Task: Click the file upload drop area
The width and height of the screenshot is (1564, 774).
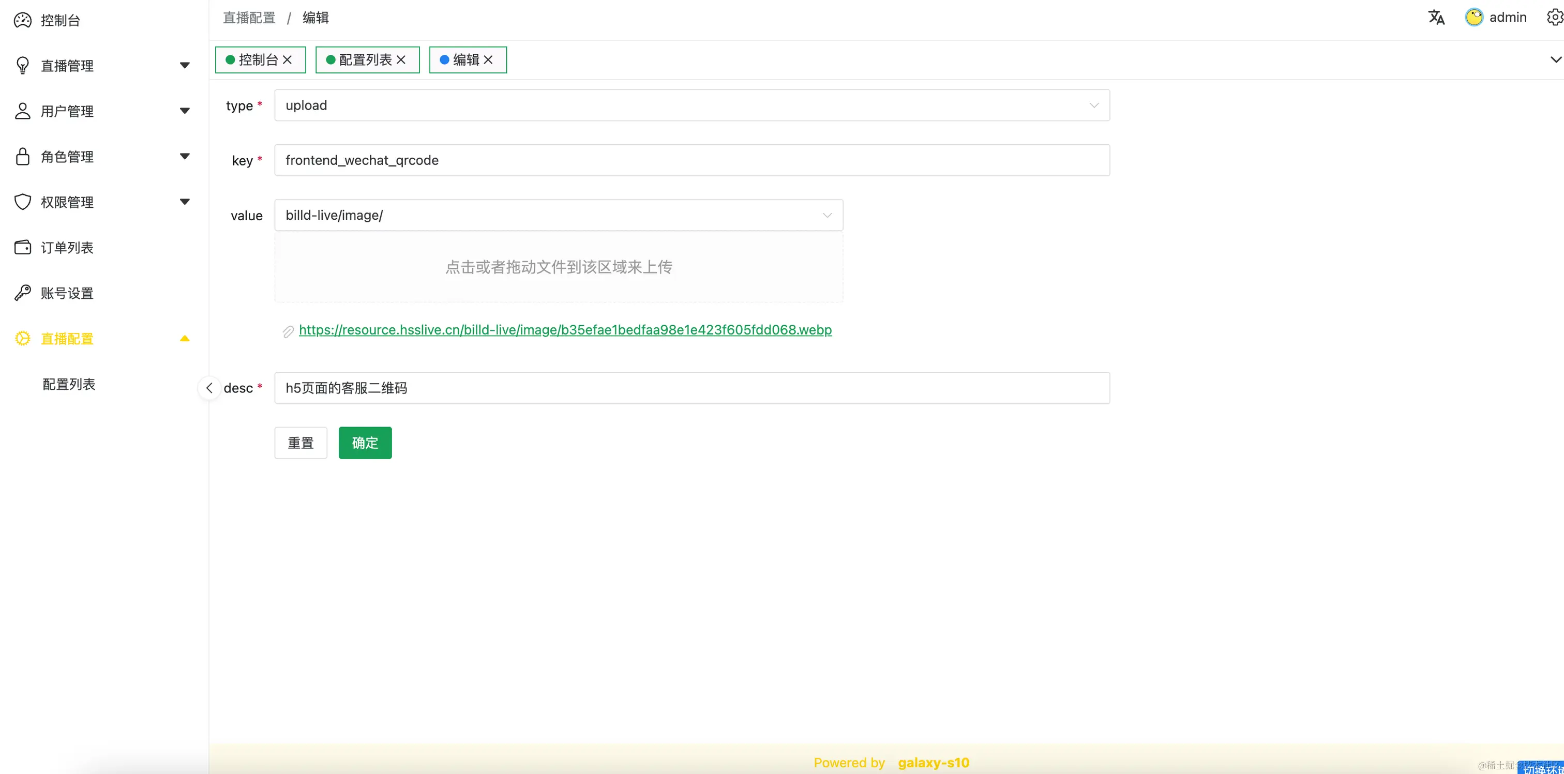Action: (x=559, y=267)
